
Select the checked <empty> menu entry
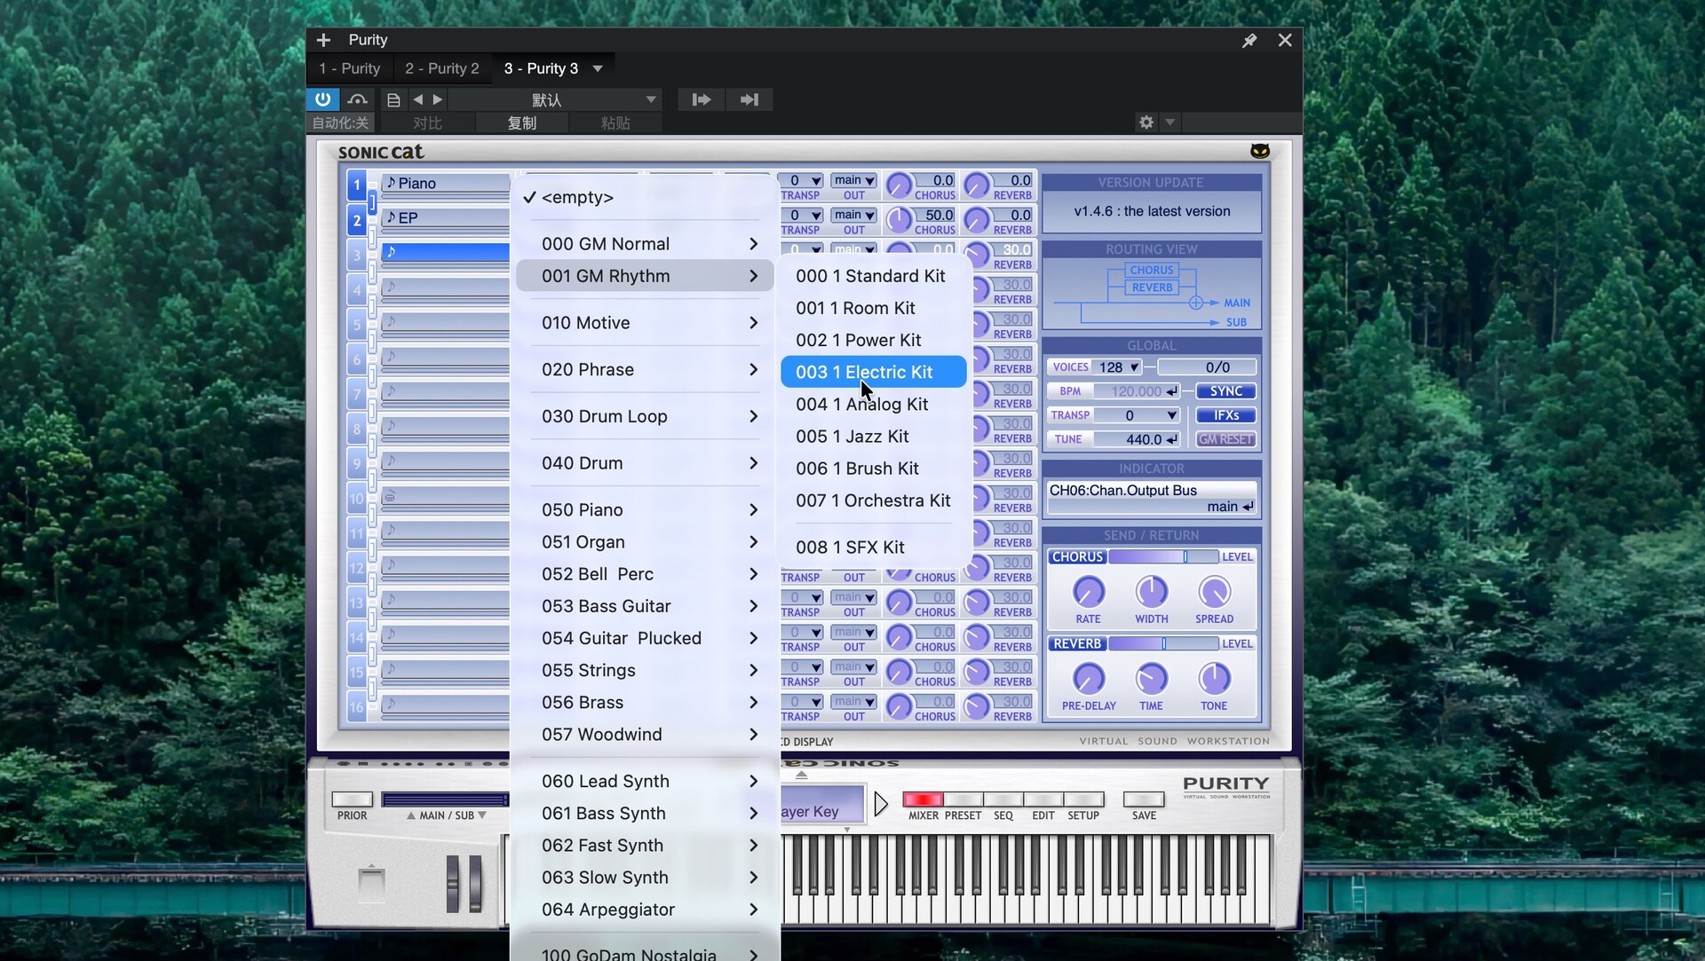pyautogui.click(x=646, y=197)
